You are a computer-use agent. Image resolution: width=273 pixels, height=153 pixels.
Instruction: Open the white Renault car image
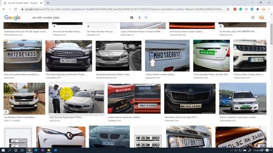61,137
